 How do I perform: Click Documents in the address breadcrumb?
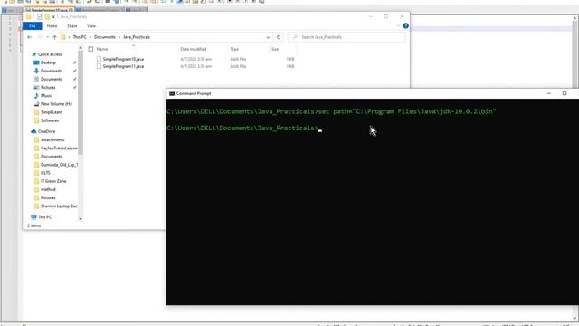click(105, 37)
